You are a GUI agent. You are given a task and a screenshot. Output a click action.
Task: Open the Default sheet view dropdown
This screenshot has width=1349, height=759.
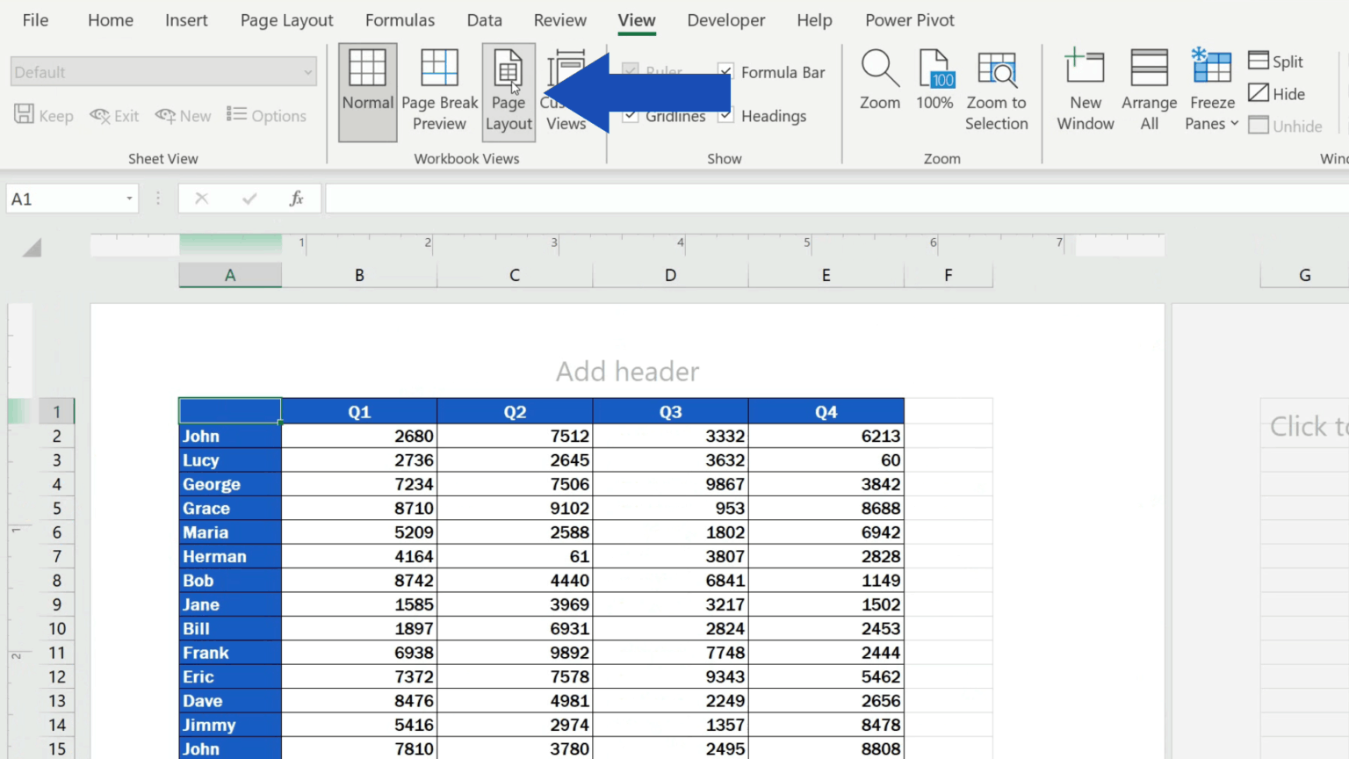coord(307,71)
